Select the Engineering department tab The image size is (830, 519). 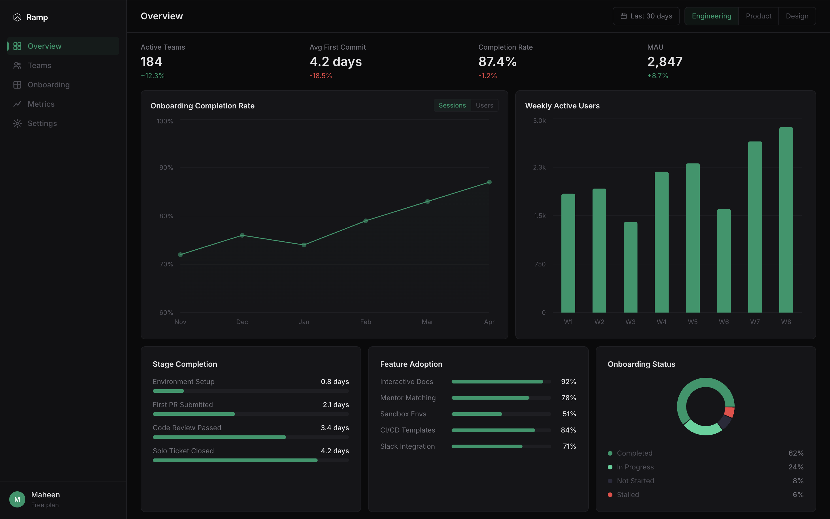coord(711,16)
